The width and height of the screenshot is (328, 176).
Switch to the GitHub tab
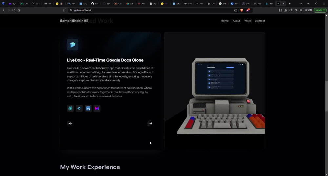[94, 4]
